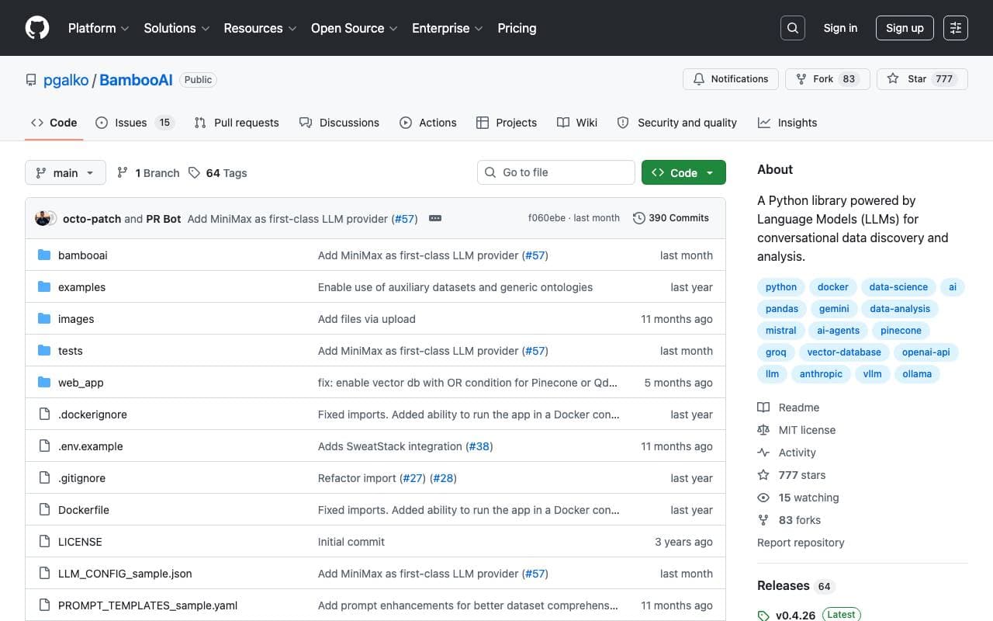
Task: View the 83 forks link
Action: pyautogui.click(x=790, y=520)
